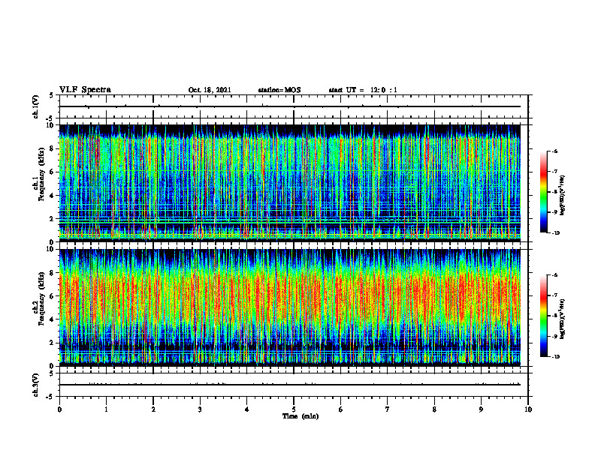Click the "-8" tick on ch.1 colorbar
The width and height of the screenshot is (595, 459).
pyautogui.click(x=554, y=192)
